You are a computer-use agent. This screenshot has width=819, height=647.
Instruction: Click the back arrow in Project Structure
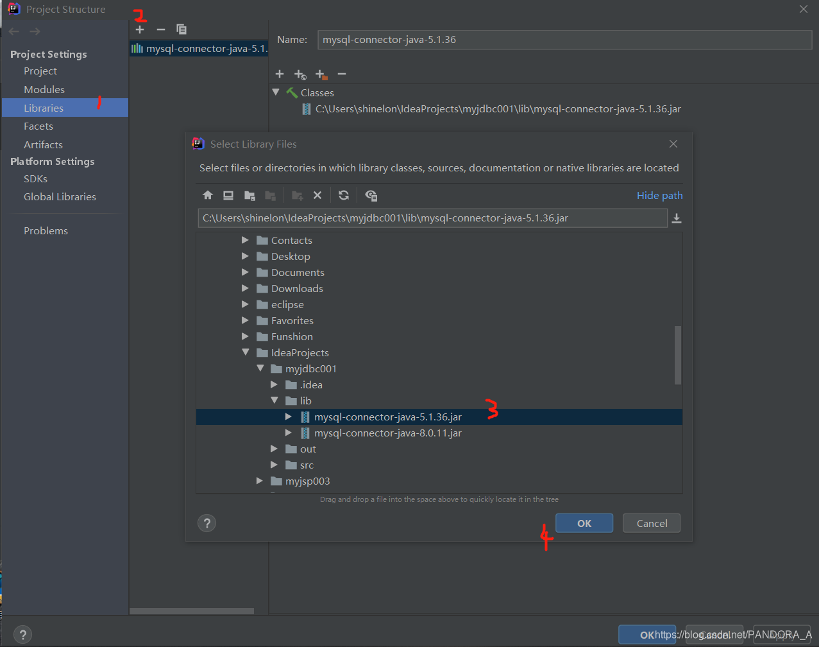click(14, 31)
